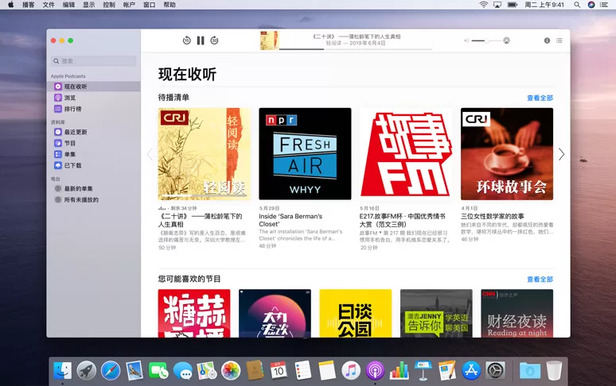Image resolution: width=616 pixels, height=386 pixels.
Task: Open episode title 三位女性数学家的故事
Action: (x=493, y=216)
